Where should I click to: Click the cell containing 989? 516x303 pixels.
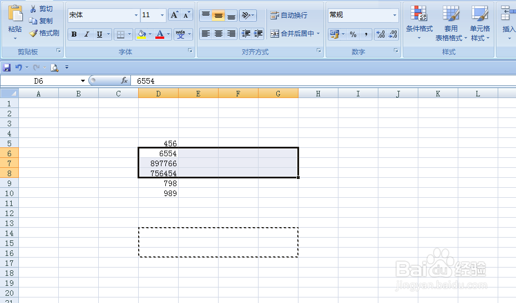158,193
